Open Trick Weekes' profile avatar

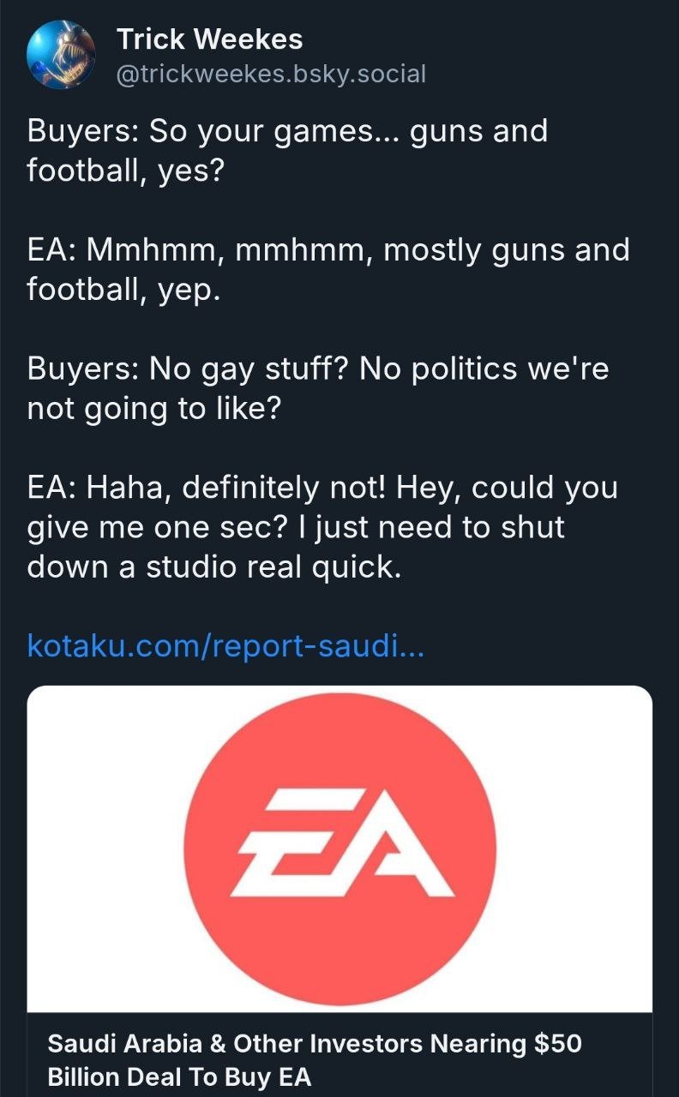coord(62,55)
